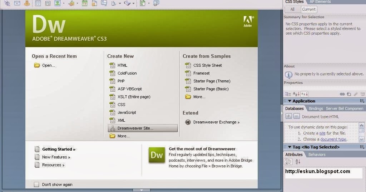Screen dimensions: 366x192
Task: Select the Components tab
Action: point(354,108)
